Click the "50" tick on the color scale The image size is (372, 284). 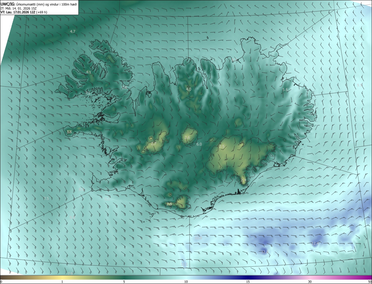pyautogui.click(x=370, y=282)
